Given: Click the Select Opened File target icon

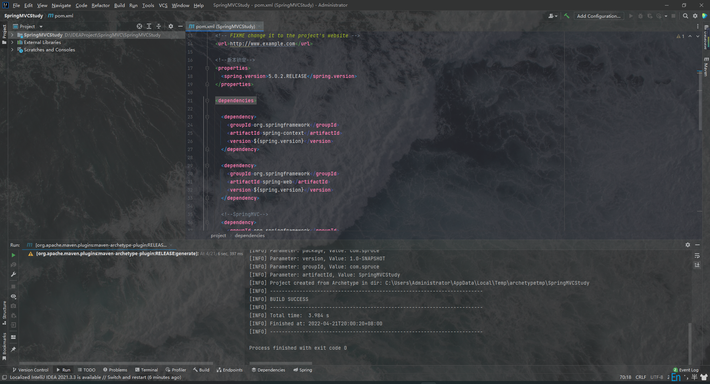Looking at the screenshot, I should [139, 26].
